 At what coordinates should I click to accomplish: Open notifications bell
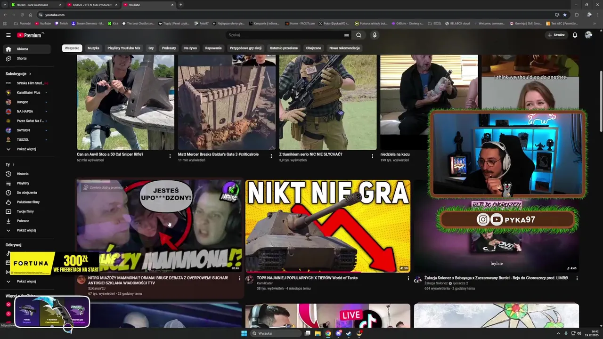(575, 35)
